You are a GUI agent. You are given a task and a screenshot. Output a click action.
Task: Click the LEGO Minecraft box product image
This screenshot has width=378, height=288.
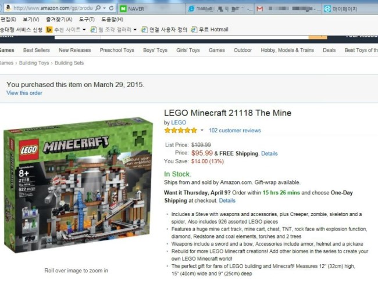79,185
